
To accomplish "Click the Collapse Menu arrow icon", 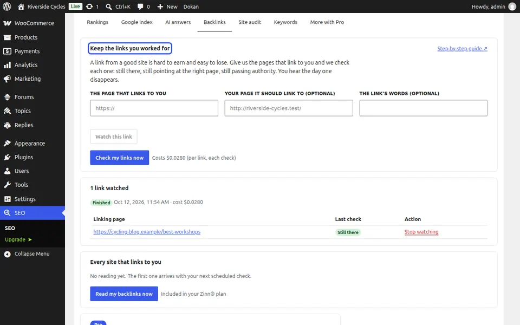I will (7, 254).
